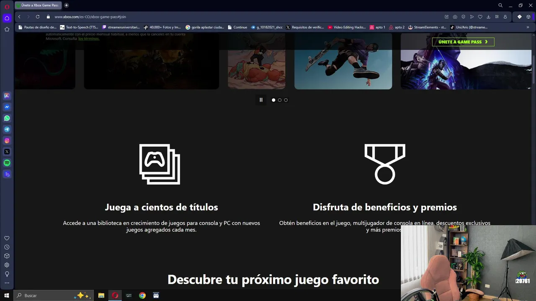Open the profile account icon in toolbar
Viewport: 536px width, 301px height.
click(x=505, y=17)
